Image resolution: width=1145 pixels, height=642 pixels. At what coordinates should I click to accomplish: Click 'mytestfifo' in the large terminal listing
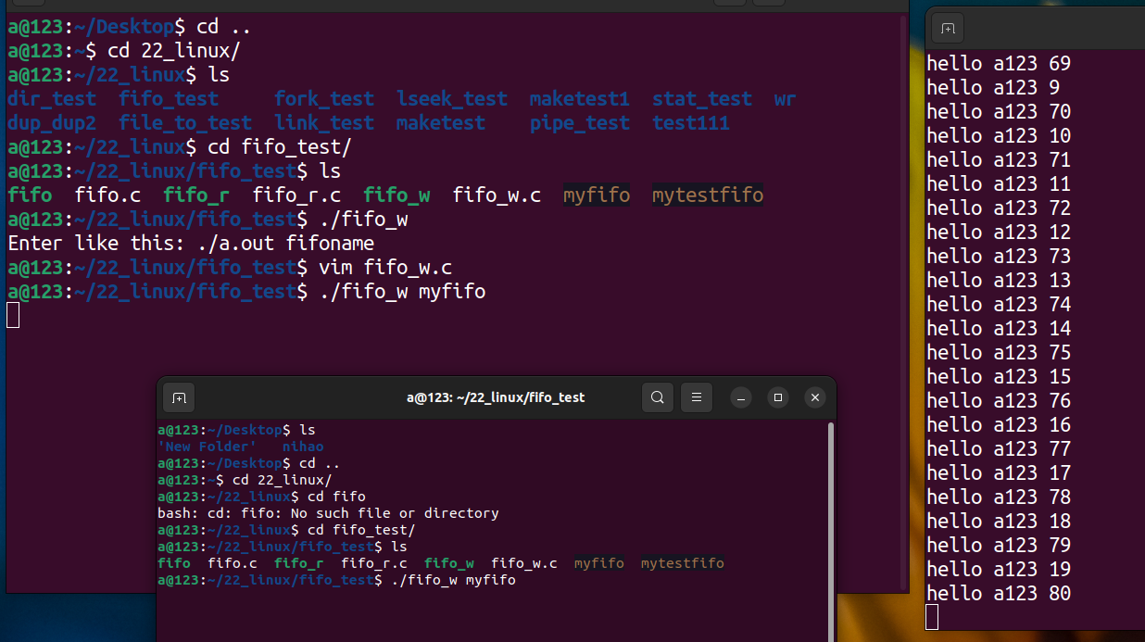[x=708, y=195]
